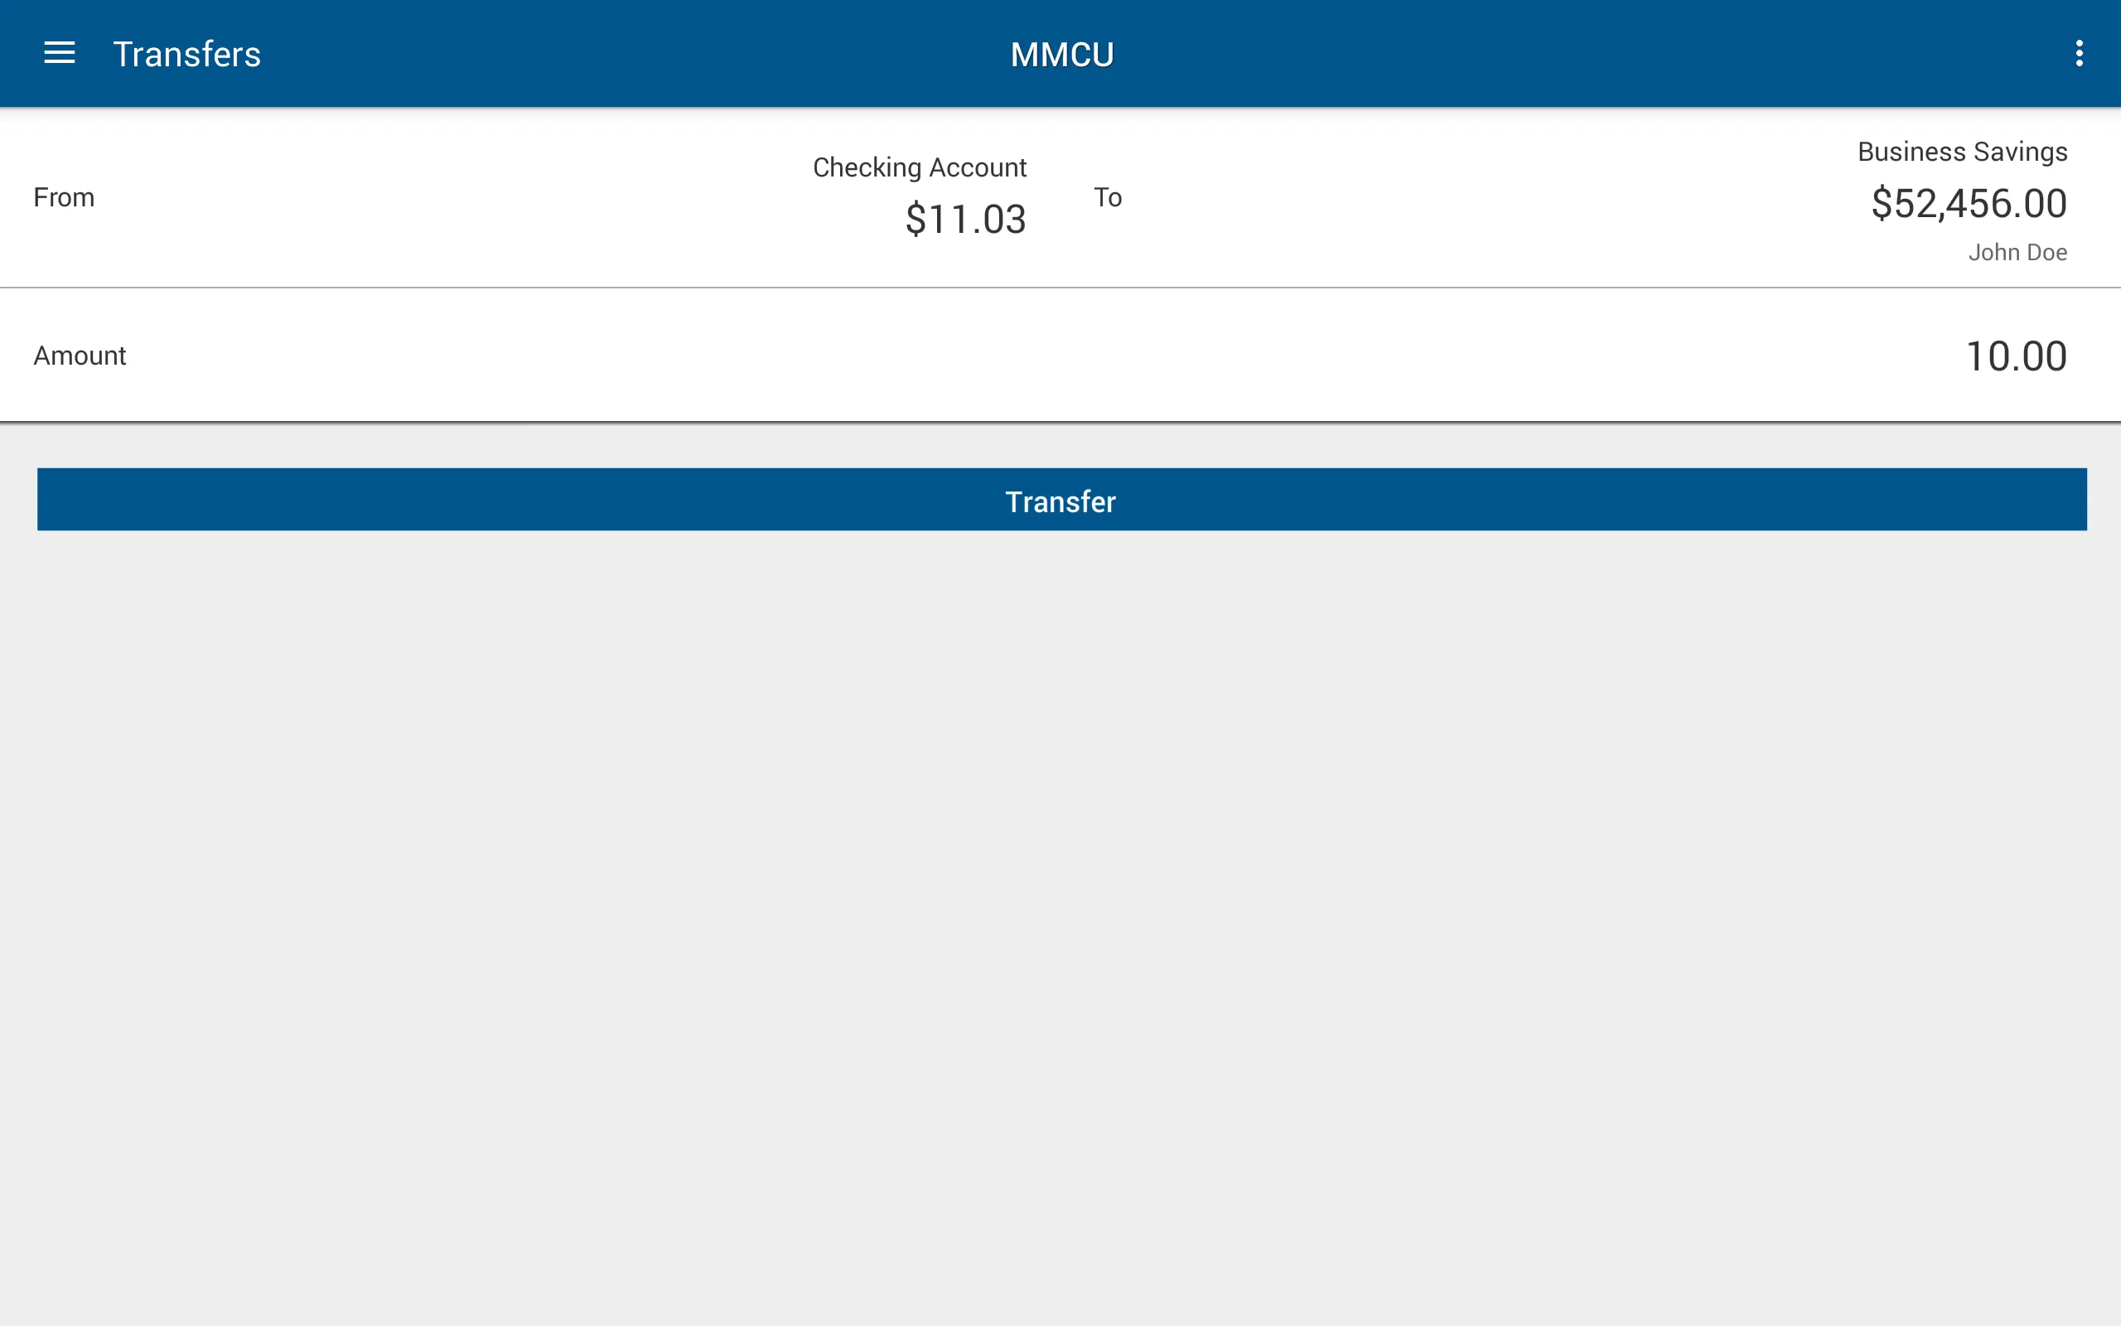The width and height of the screenshot is (2121, 1326).
Task: Click the MMCU header title
Action: pos(1060,54)
